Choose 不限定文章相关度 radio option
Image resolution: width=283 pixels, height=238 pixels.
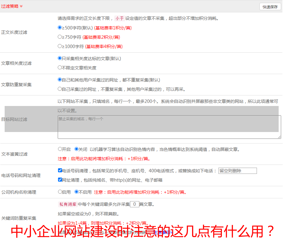(x=60, y=68)
